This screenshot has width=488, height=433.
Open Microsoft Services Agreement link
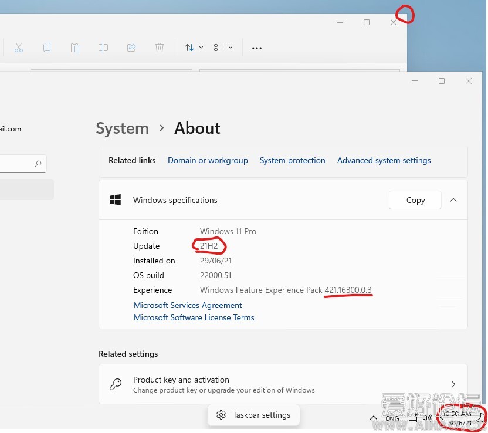point(188,305)
